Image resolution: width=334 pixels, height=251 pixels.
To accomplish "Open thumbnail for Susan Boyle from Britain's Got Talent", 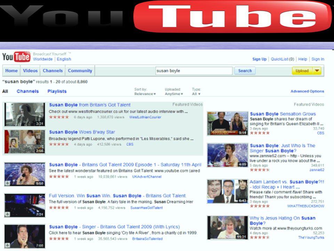I will 25,114.
